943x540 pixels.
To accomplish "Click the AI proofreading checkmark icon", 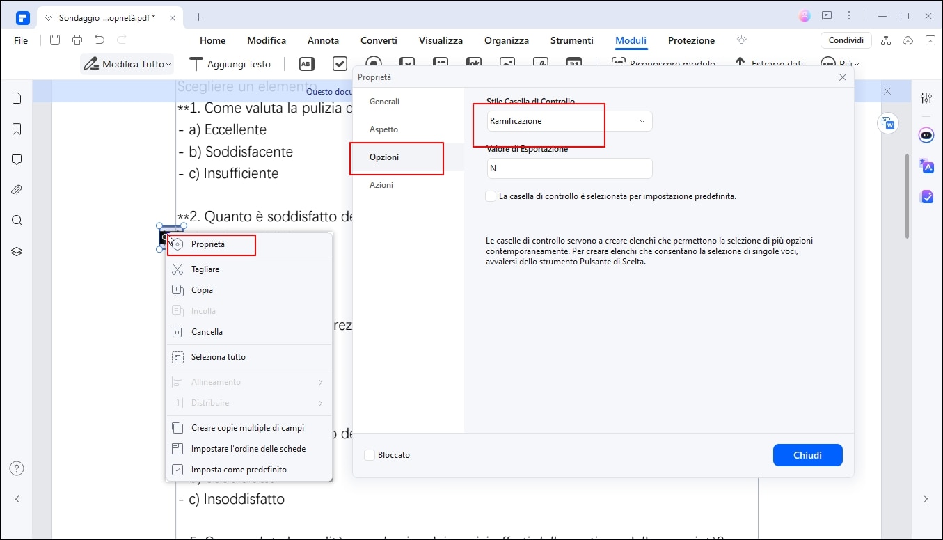I will click(926, 197).
